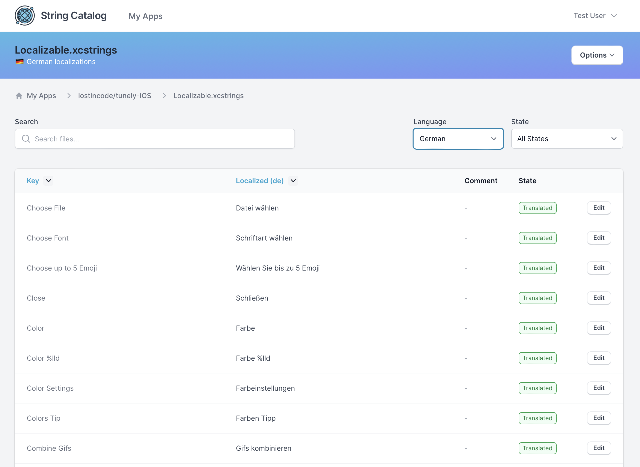
Task: Select the 'Schriftart wählen' cell
Action: tap(264, 238)
